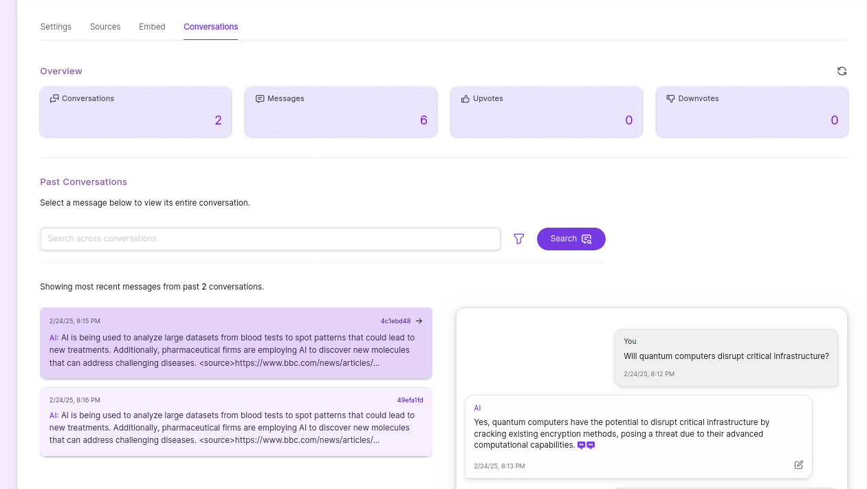Click the Conversations count 2
Image resolution: width=867 pixels, height=489 pixels.
[x=218, y=120]
